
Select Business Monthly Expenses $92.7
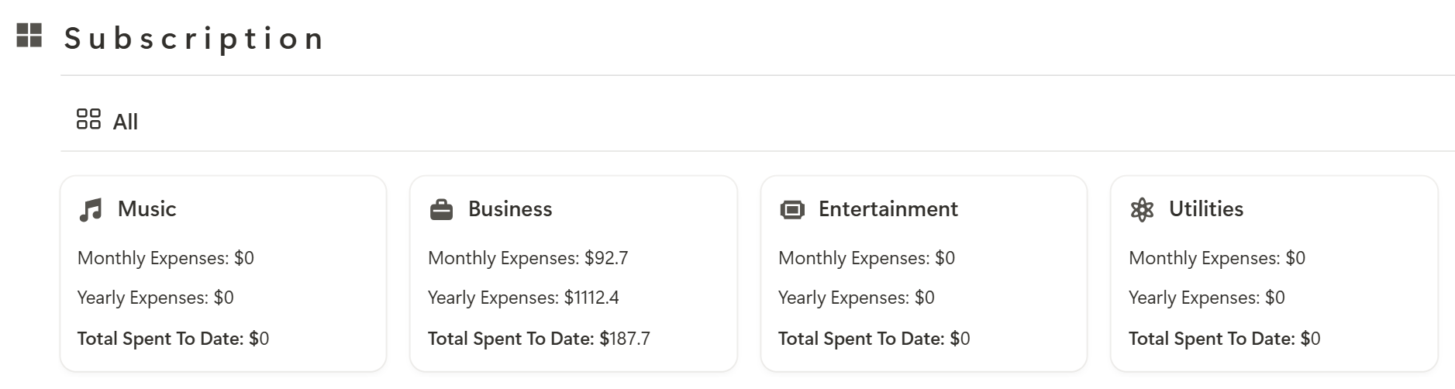(x=528, y=258)
